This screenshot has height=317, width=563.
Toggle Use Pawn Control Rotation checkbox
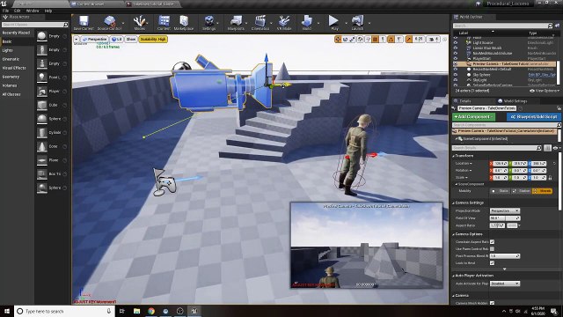pos(492,248)
